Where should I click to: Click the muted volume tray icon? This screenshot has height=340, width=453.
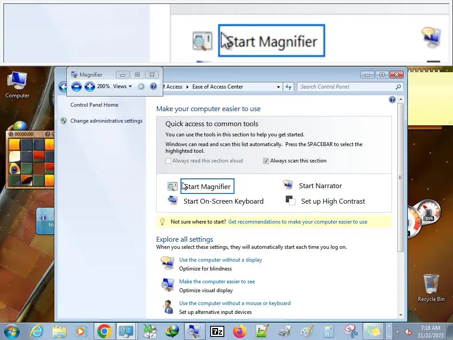pyautogui.click(x=408, y=332)
